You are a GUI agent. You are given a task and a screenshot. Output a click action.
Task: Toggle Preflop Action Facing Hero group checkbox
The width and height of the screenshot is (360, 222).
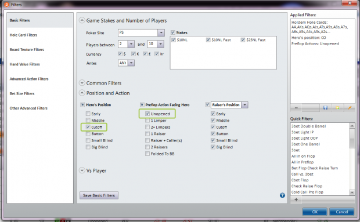[x=142, y=105]
